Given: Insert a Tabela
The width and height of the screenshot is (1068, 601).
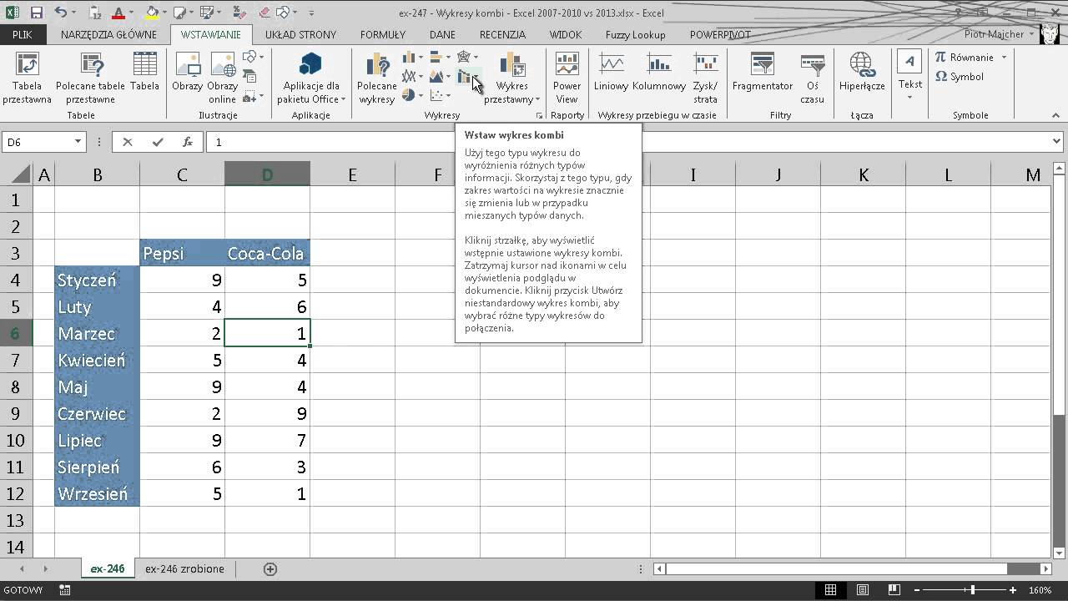Looking at the screenshot, I should point(144,72).
